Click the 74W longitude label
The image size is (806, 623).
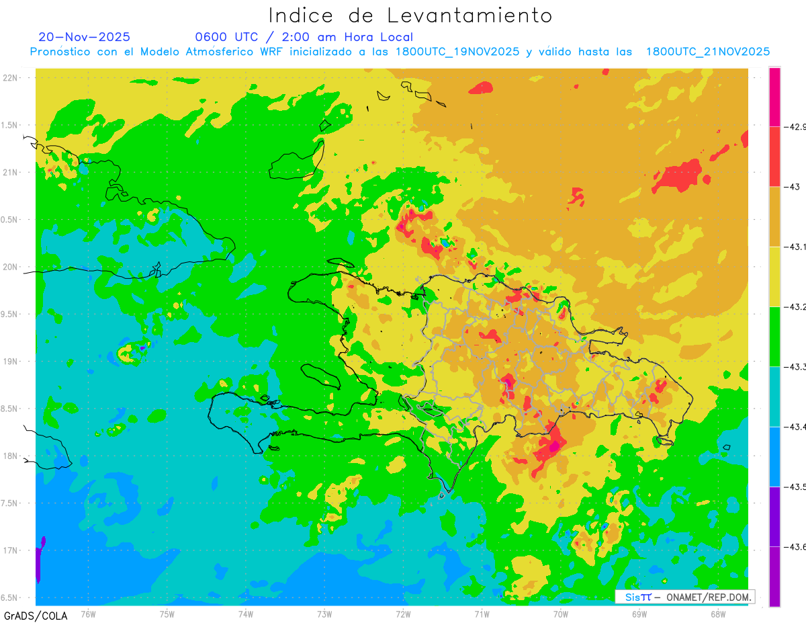tap(246, 614)
